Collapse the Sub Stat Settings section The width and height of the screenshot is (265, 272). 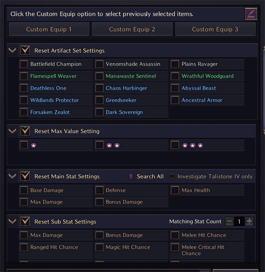[x=12, y=222]
